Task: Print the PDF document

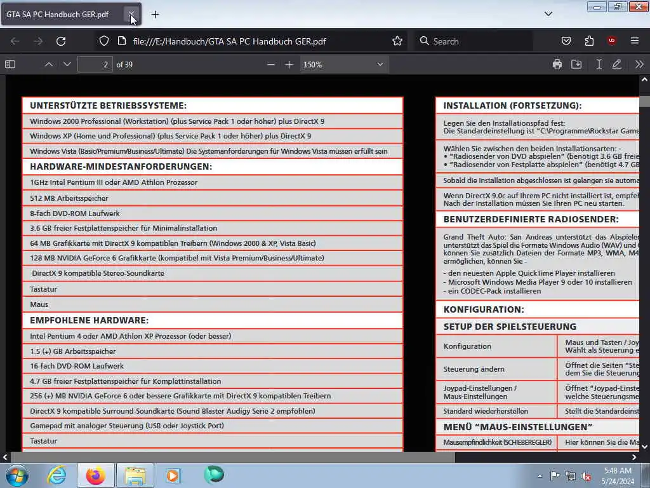Action: click(x=557, y=64)
